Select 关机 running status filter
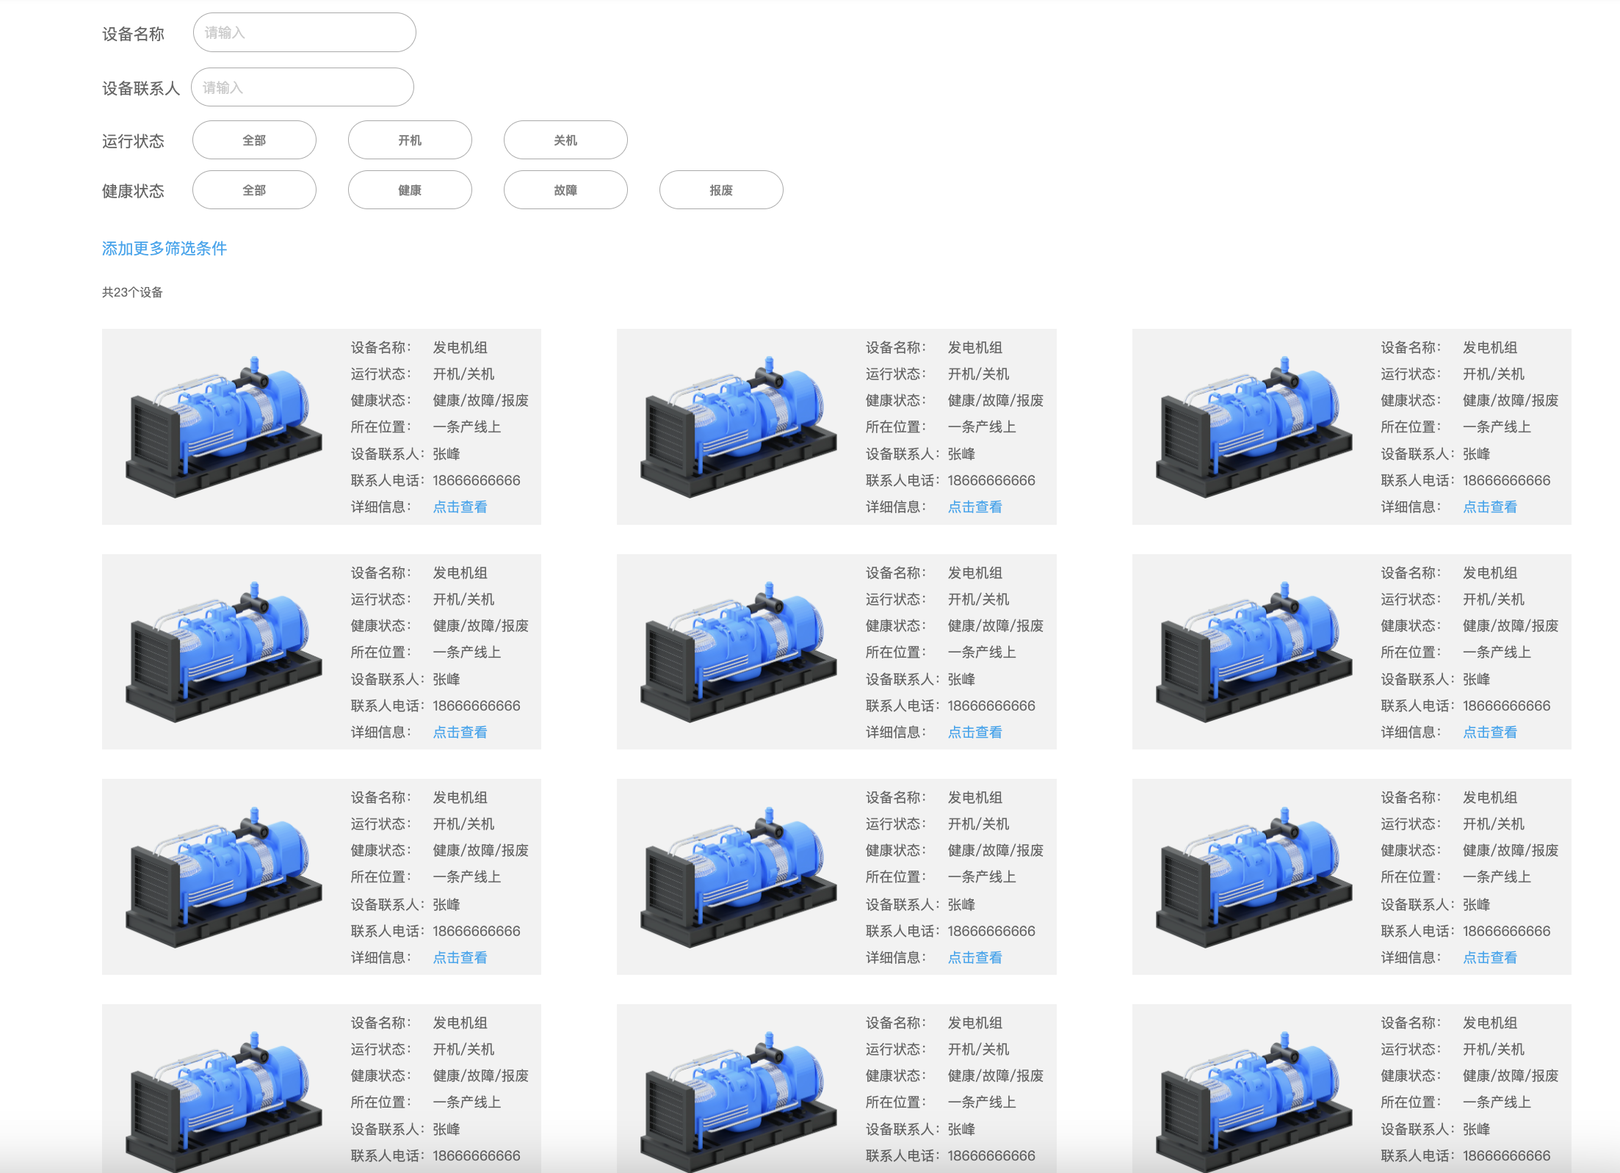Viewport: 1620px width, 1173px height. point(565,140)
